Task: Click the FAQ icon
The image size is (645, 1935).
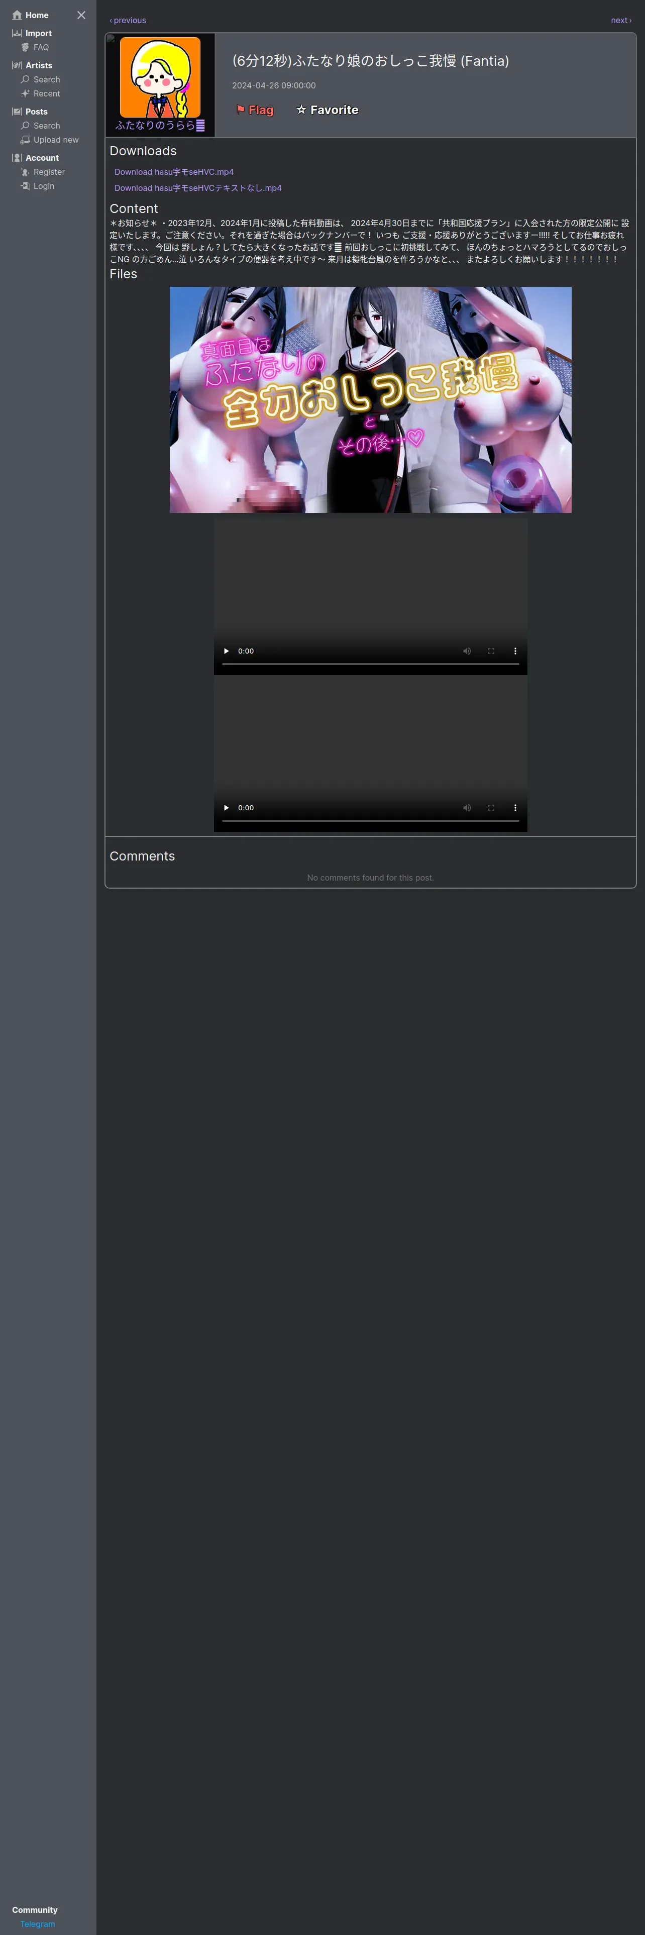Action: (x=25, y=47)
